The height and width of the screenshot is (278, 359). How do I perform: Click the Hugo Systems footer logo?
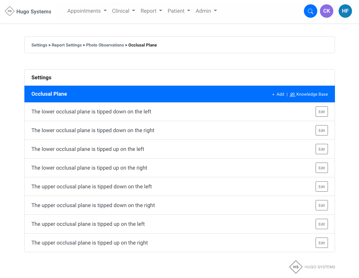click(312, 267)
